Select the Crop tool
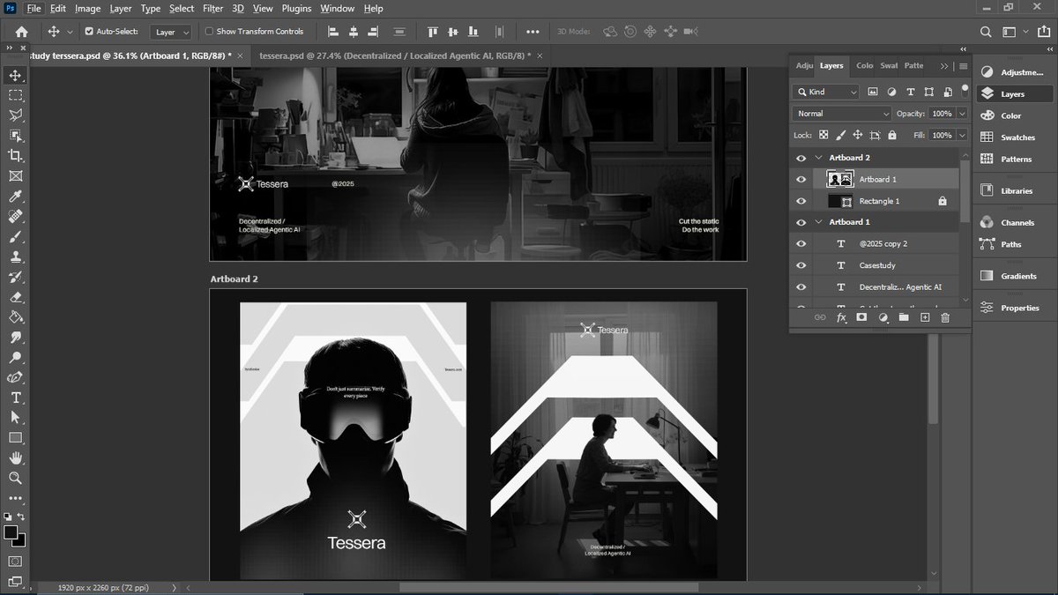The width and height of the screenshot is (1058, 595). point(15,156)
